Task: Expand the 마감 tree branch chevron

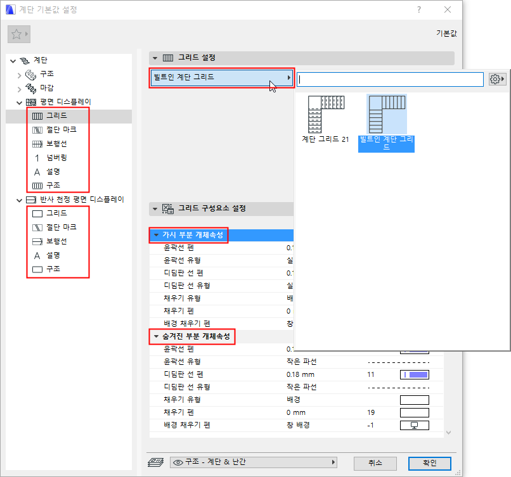Action: pos(19,89)
